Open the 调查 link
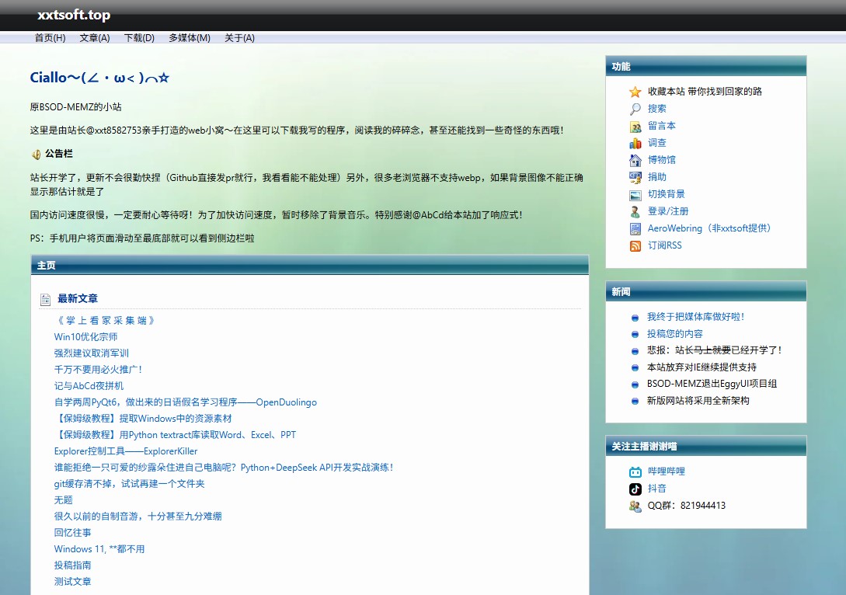The height and width of the screenshot is (595, 846). click(x=657, y=142)
